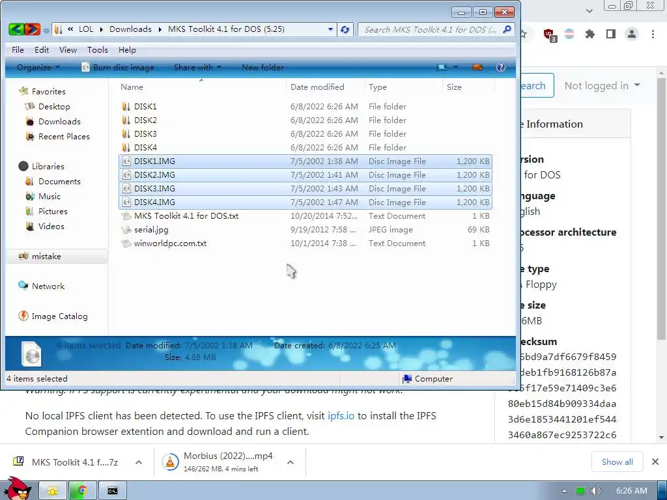Expand the view options dropdown arrow
The image size is (667, 500).
pos(455,67)
